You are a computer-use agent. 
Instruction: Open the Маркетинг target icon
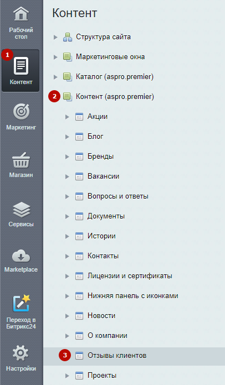click(x=21, y=112)
